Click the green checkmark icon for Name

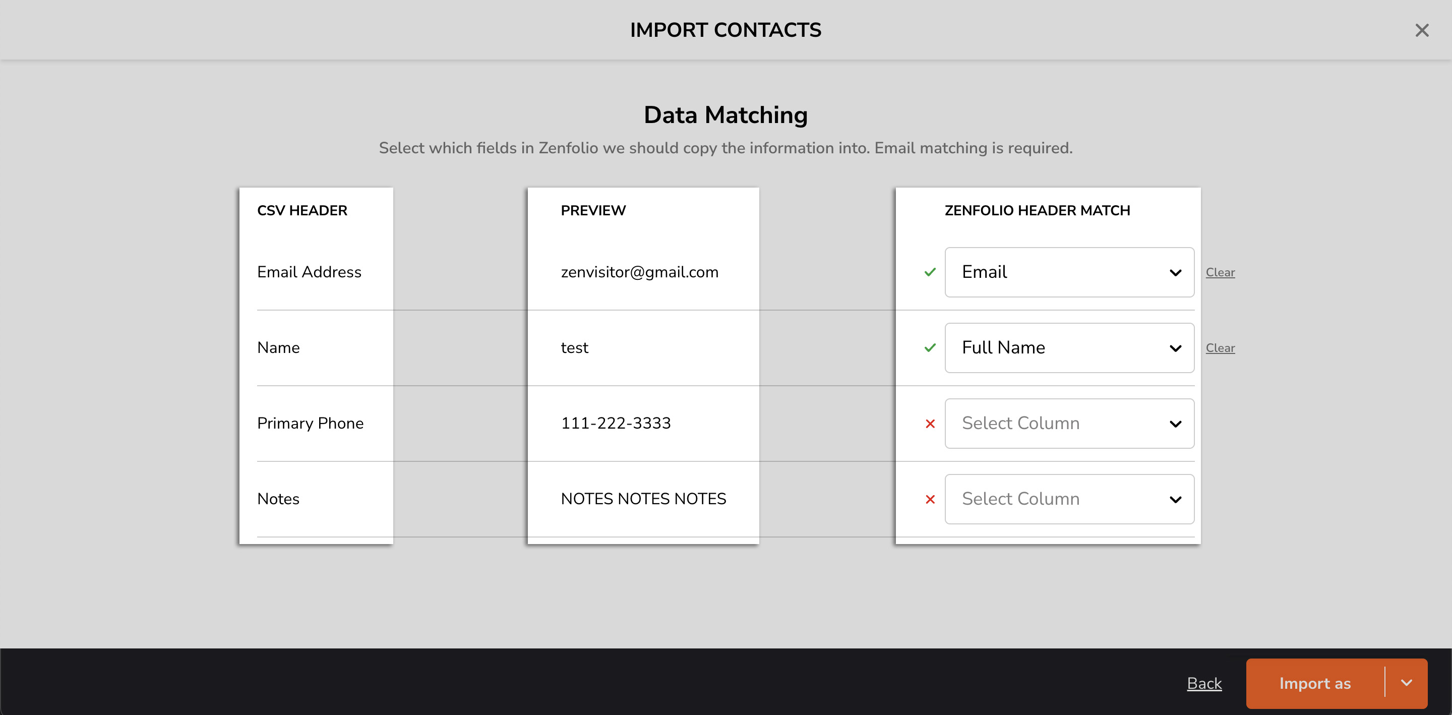(930, 347)
